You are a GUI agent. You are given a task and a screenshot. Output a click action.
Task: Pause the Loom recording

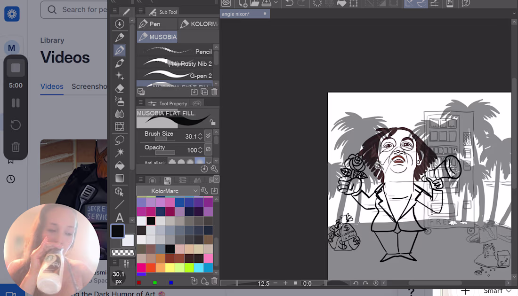(16, 103)
